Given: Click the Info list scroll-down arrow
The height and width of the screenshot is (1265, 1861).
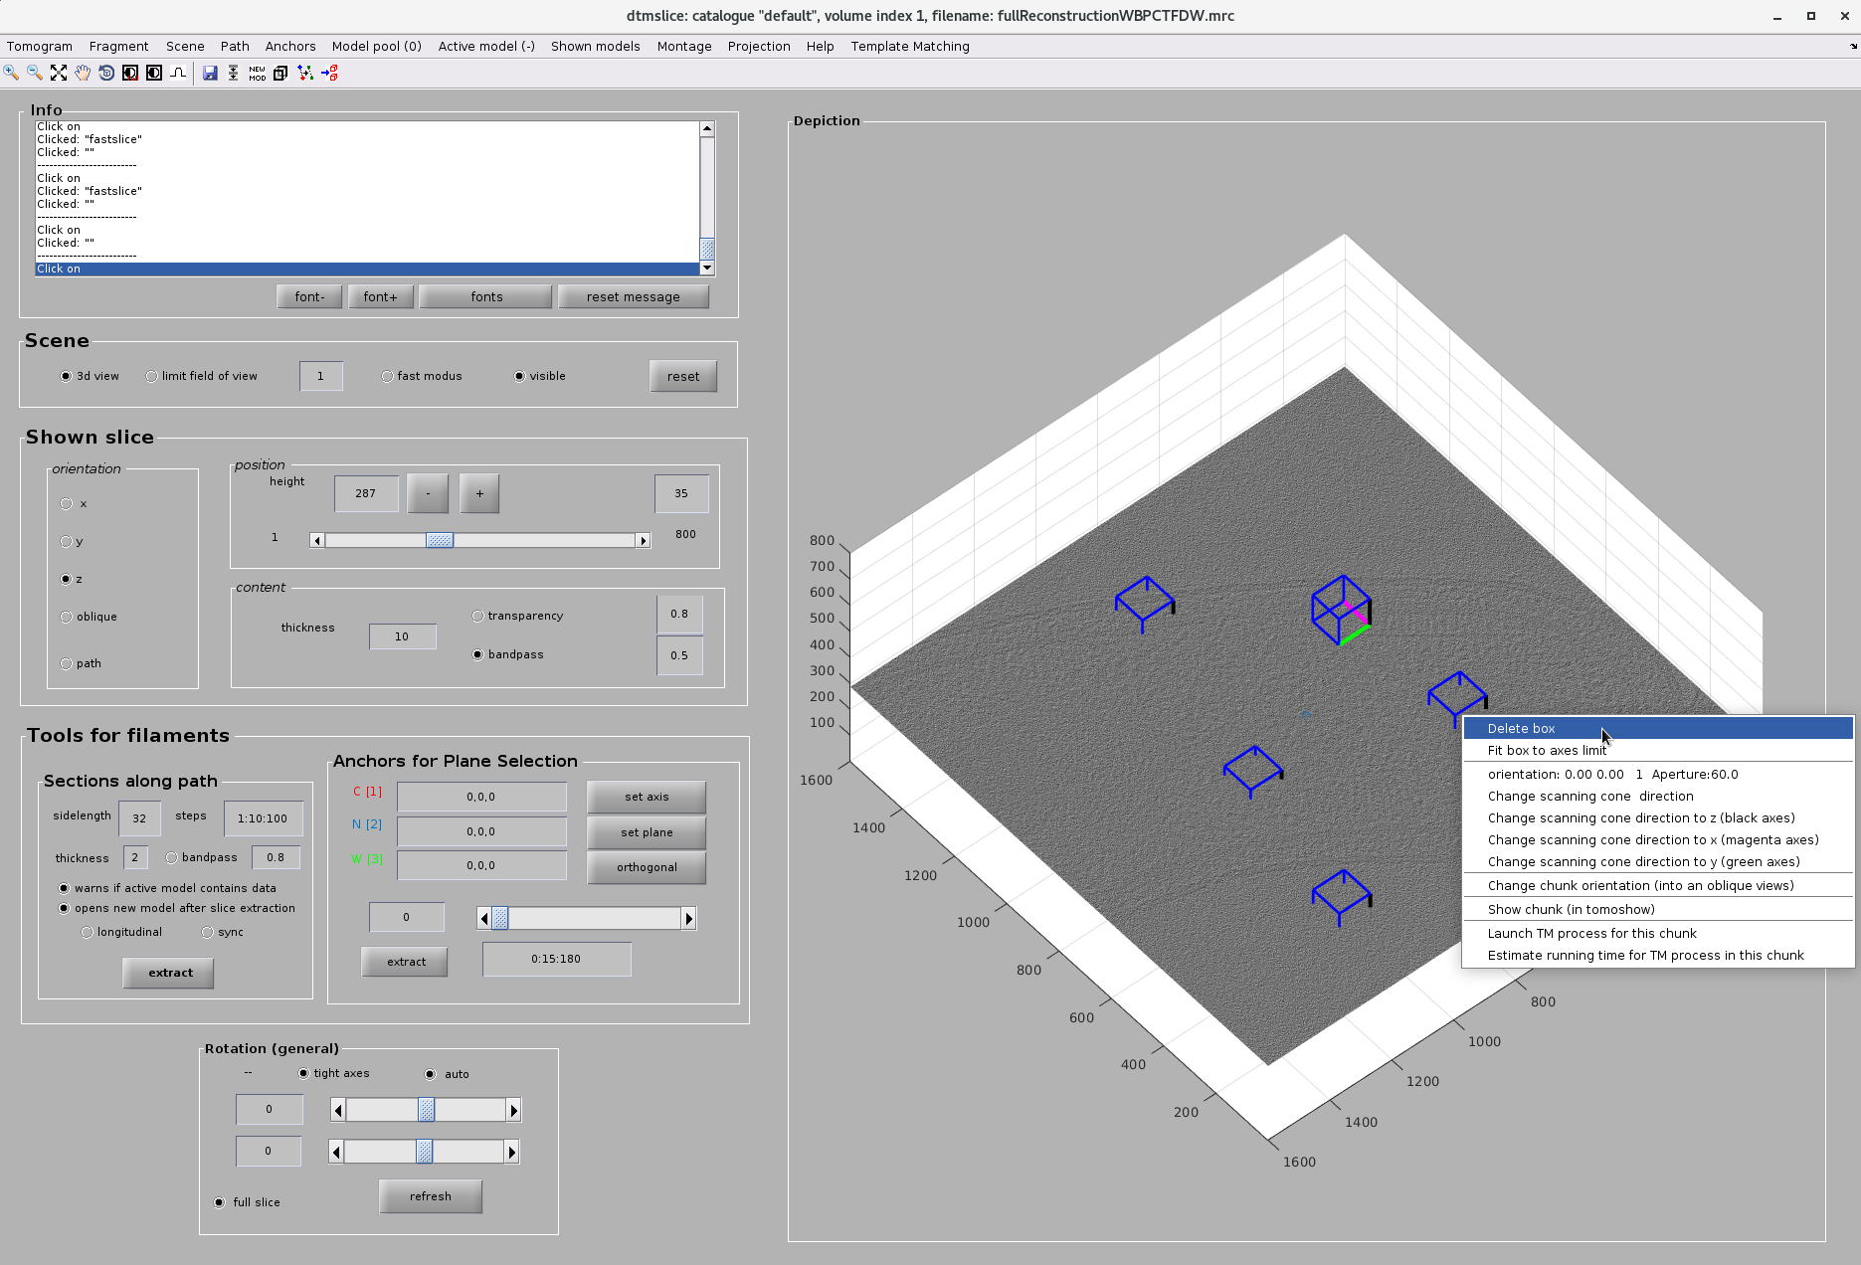Looking at the screenshot, I should [x=707, y=268].
